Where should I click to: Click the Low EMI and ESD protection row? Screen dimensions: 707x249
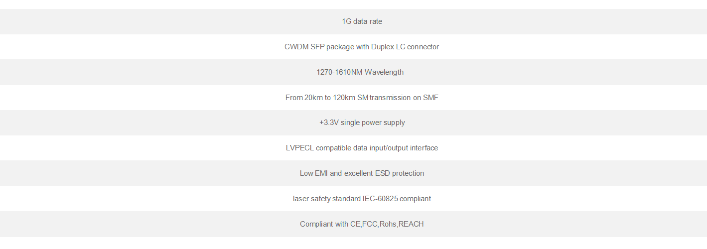[362, 173]
